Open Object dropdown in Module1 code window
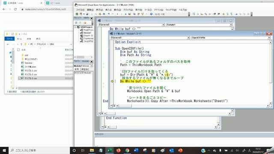This screenshot has height=154, width=274. click(188, 38)
